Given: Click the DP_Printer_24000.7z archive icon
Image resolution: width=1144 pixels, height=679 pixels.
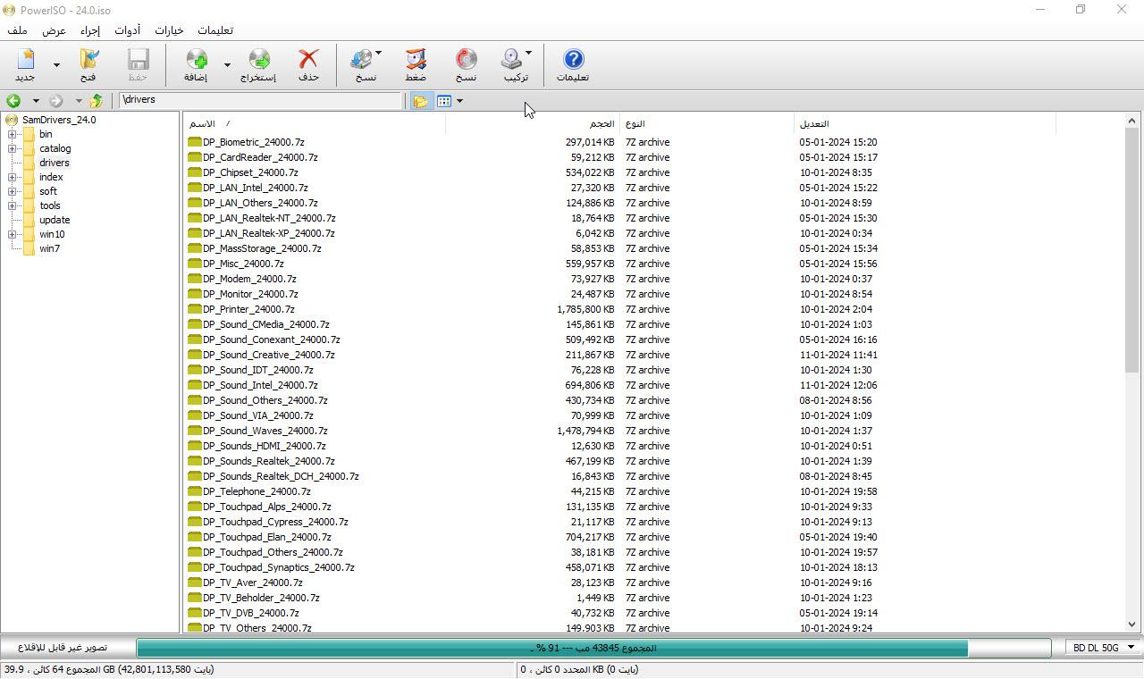Looking at the screenshot, I should (x=195, y=309).
